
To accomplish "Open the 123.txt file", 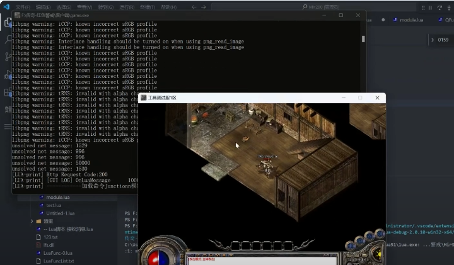I will click(x=50, y=237).
